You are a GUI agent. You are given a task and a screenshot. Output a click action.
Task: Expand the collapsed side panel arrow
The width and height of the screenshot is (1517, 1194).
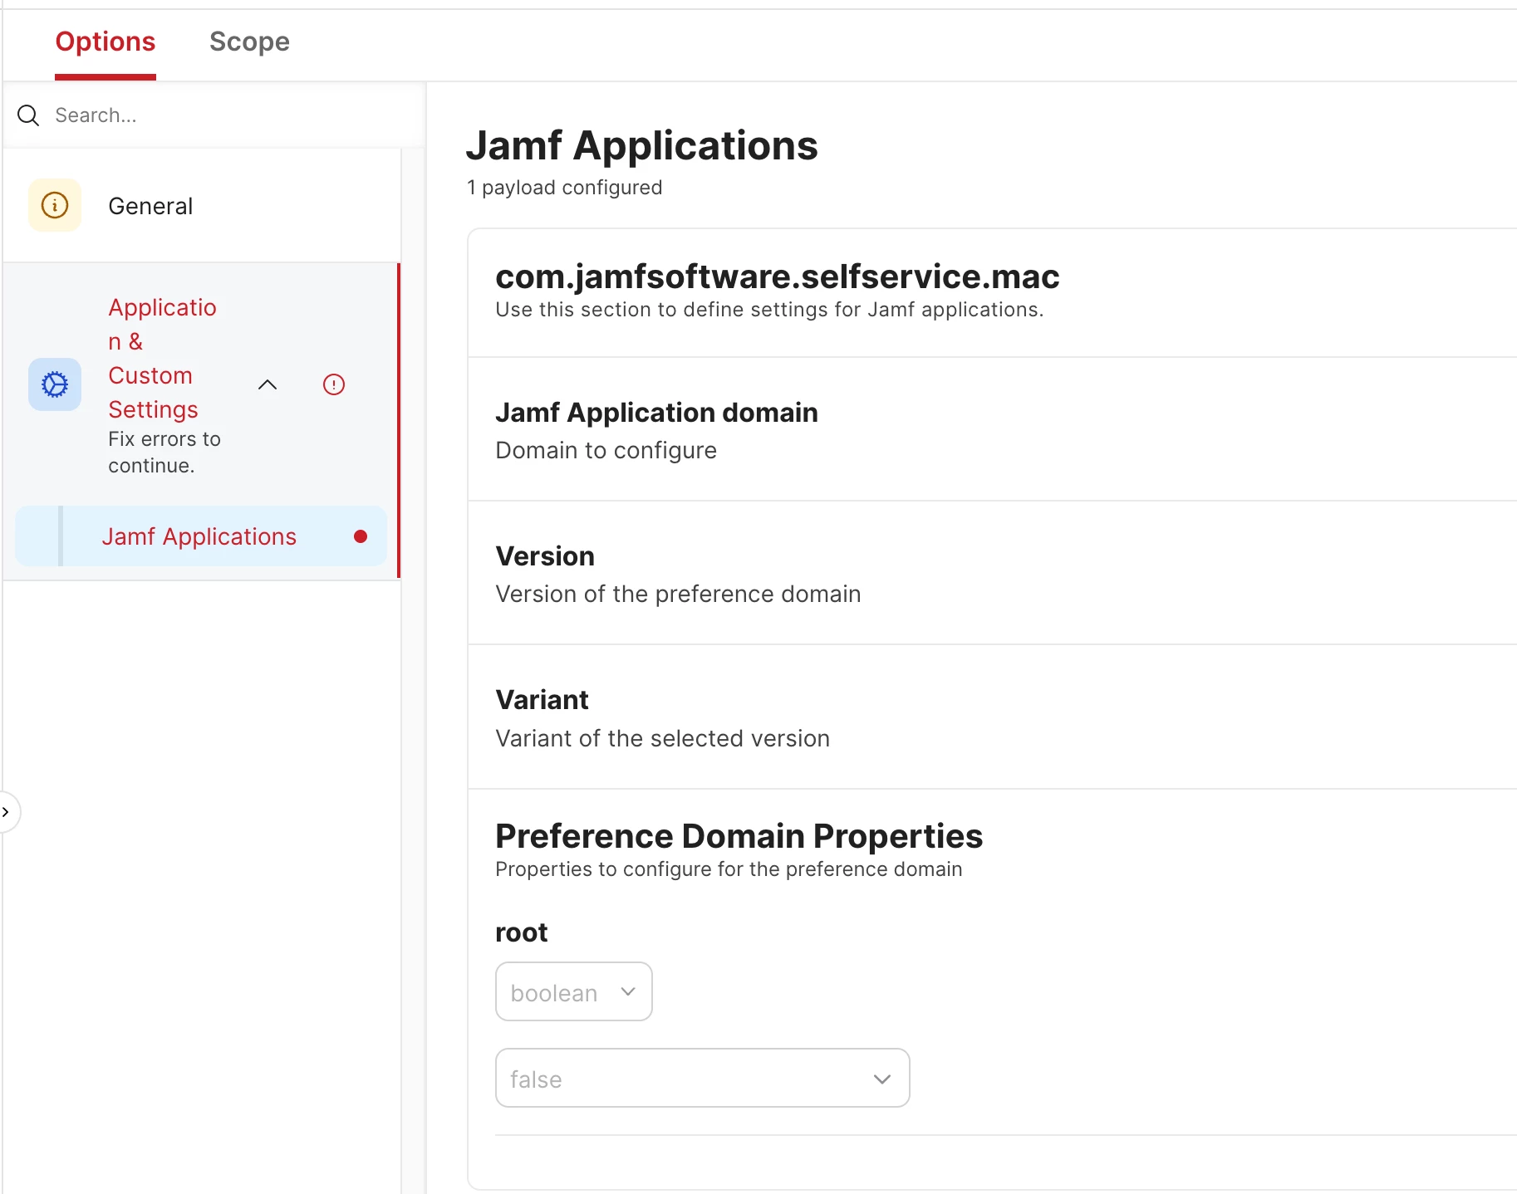pos(7,812)
